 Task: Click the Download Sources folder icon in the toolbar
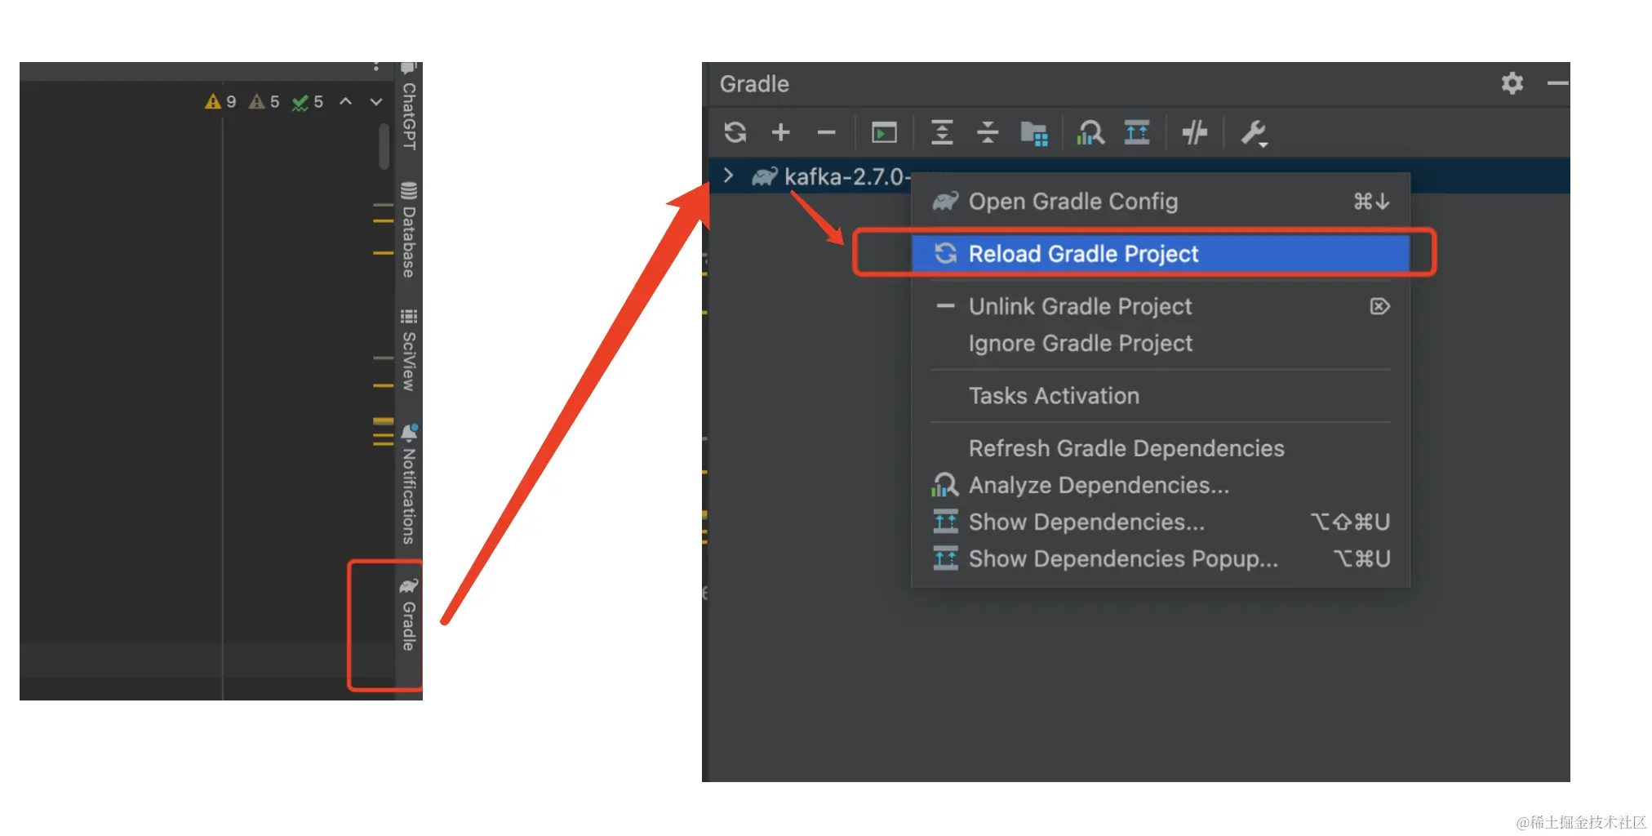pos(1034,133)
